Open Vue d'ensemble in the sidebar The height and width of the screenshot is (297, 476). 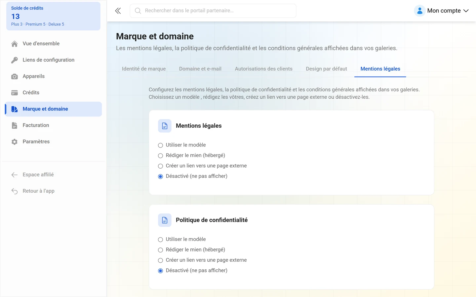[54, 44]
